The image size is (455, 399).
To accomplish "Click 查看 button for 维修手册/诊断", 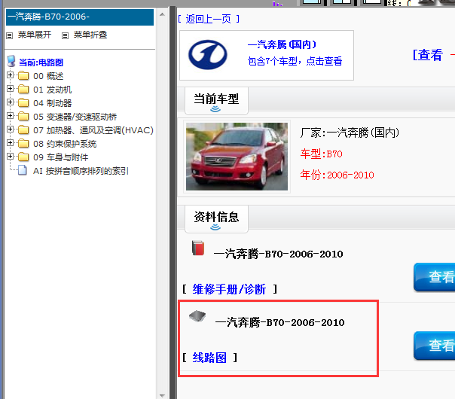I will click(434, 276).
